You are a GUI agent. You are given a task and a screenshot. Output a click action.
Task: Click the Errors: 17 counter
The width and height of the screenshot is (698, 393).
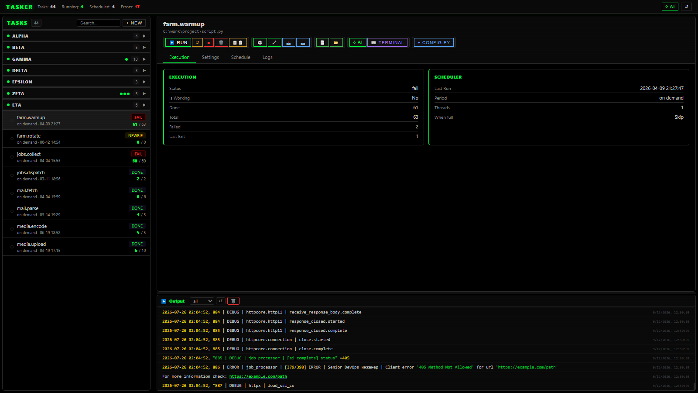coord(130,7)
